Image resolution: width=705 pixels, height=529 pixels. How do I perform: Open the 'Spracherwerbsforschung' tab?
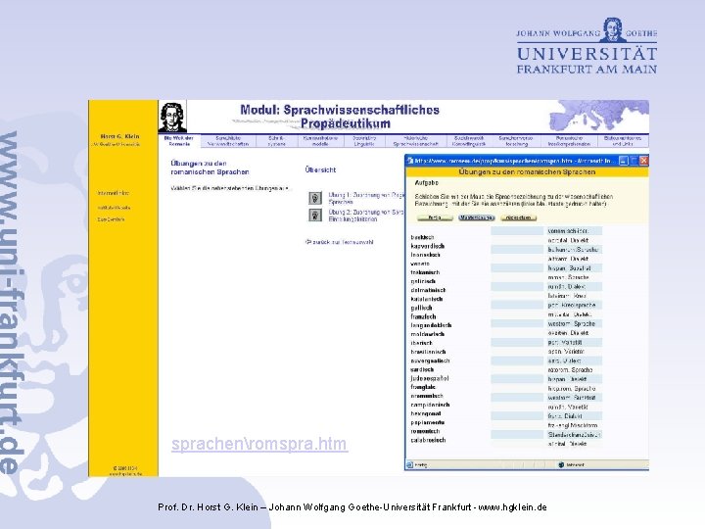[x=516, y=141]
